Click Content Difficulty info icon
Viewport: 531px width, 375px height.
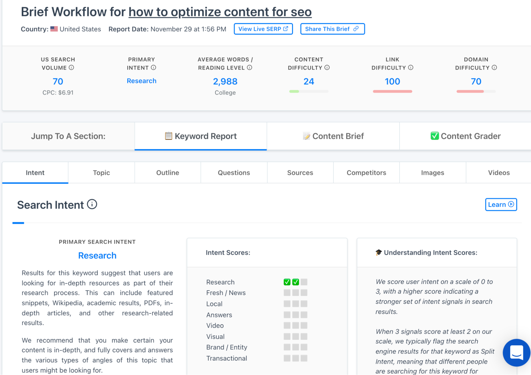(327, 68)
